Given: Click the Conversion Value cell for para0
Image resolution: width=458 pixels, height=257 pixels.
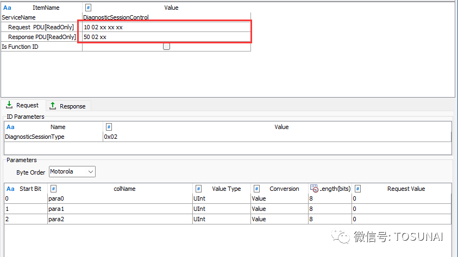Looking at the screenshot, I should pyautogui.click(x=279, y=198).
